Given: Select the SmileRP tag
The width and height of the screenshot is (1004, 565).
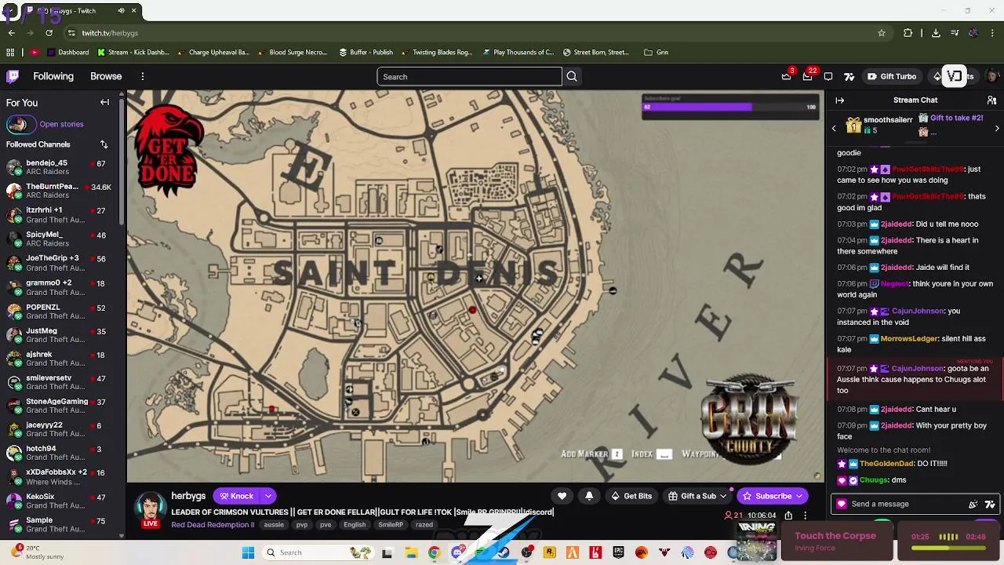Looking at the screenshot, I should pyautogui.click(x=391, y=525).
